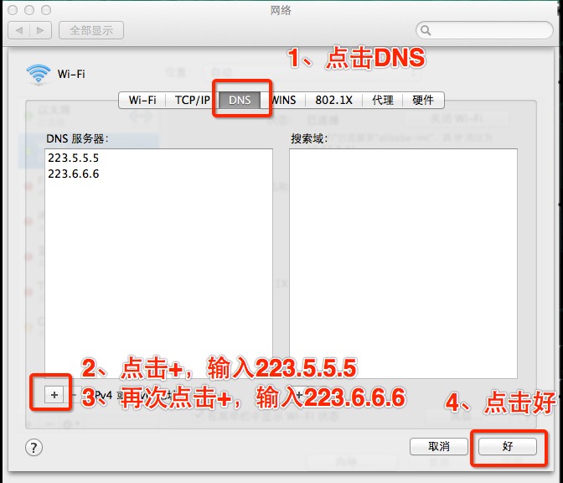Select the 硬件 (Hardware) tab

[423, 100]
